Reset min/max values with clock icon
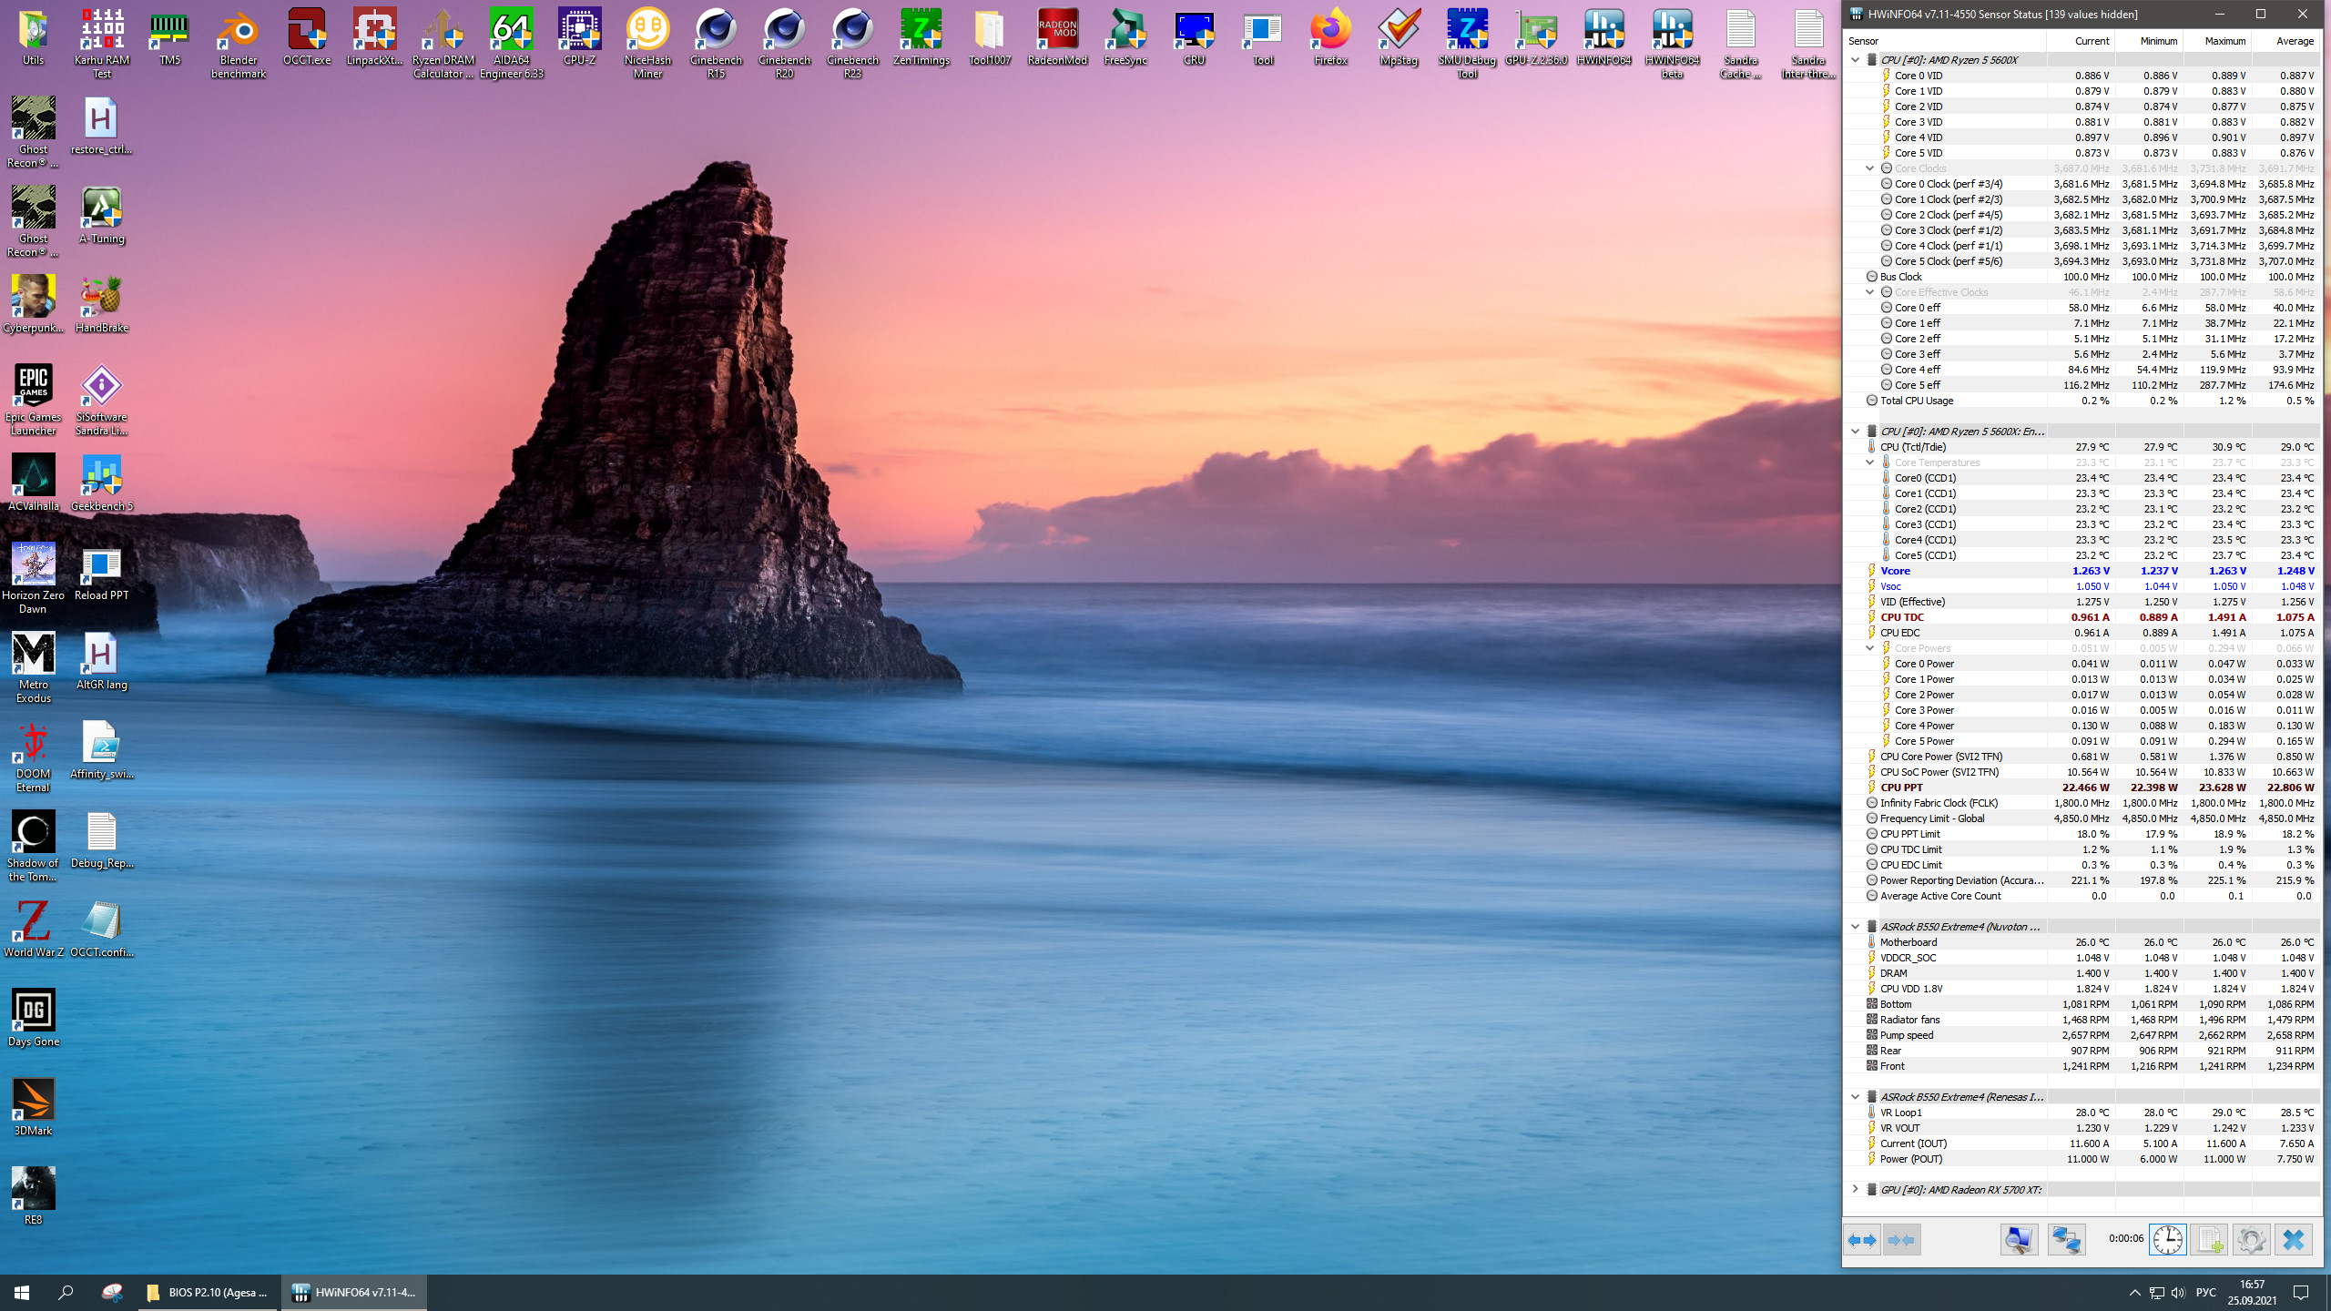The height and width of the screenshot is (1311, 2331). (2168, 1240)
